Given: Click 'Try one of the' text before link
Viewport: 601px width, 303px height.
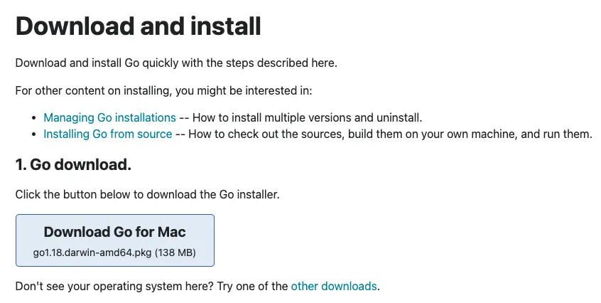Looking at the screenshot, I should pyautogui.click(x=253, y=286).
